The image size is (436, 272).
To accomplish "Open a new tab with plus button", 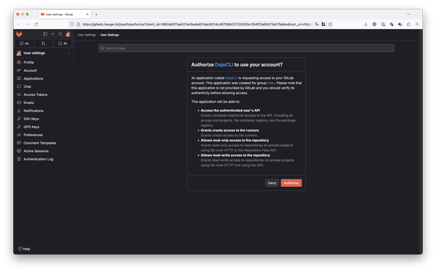I will click(x=96, y=15).
